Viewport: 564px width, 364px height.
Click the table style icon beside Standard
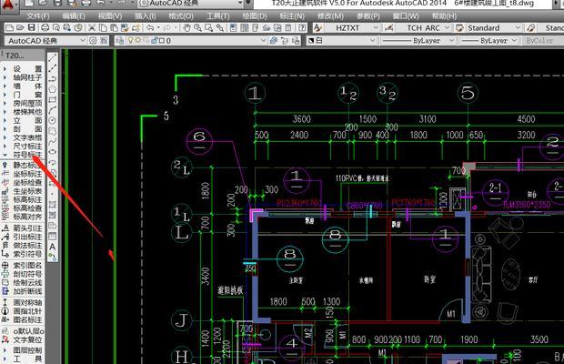(459, 27)
